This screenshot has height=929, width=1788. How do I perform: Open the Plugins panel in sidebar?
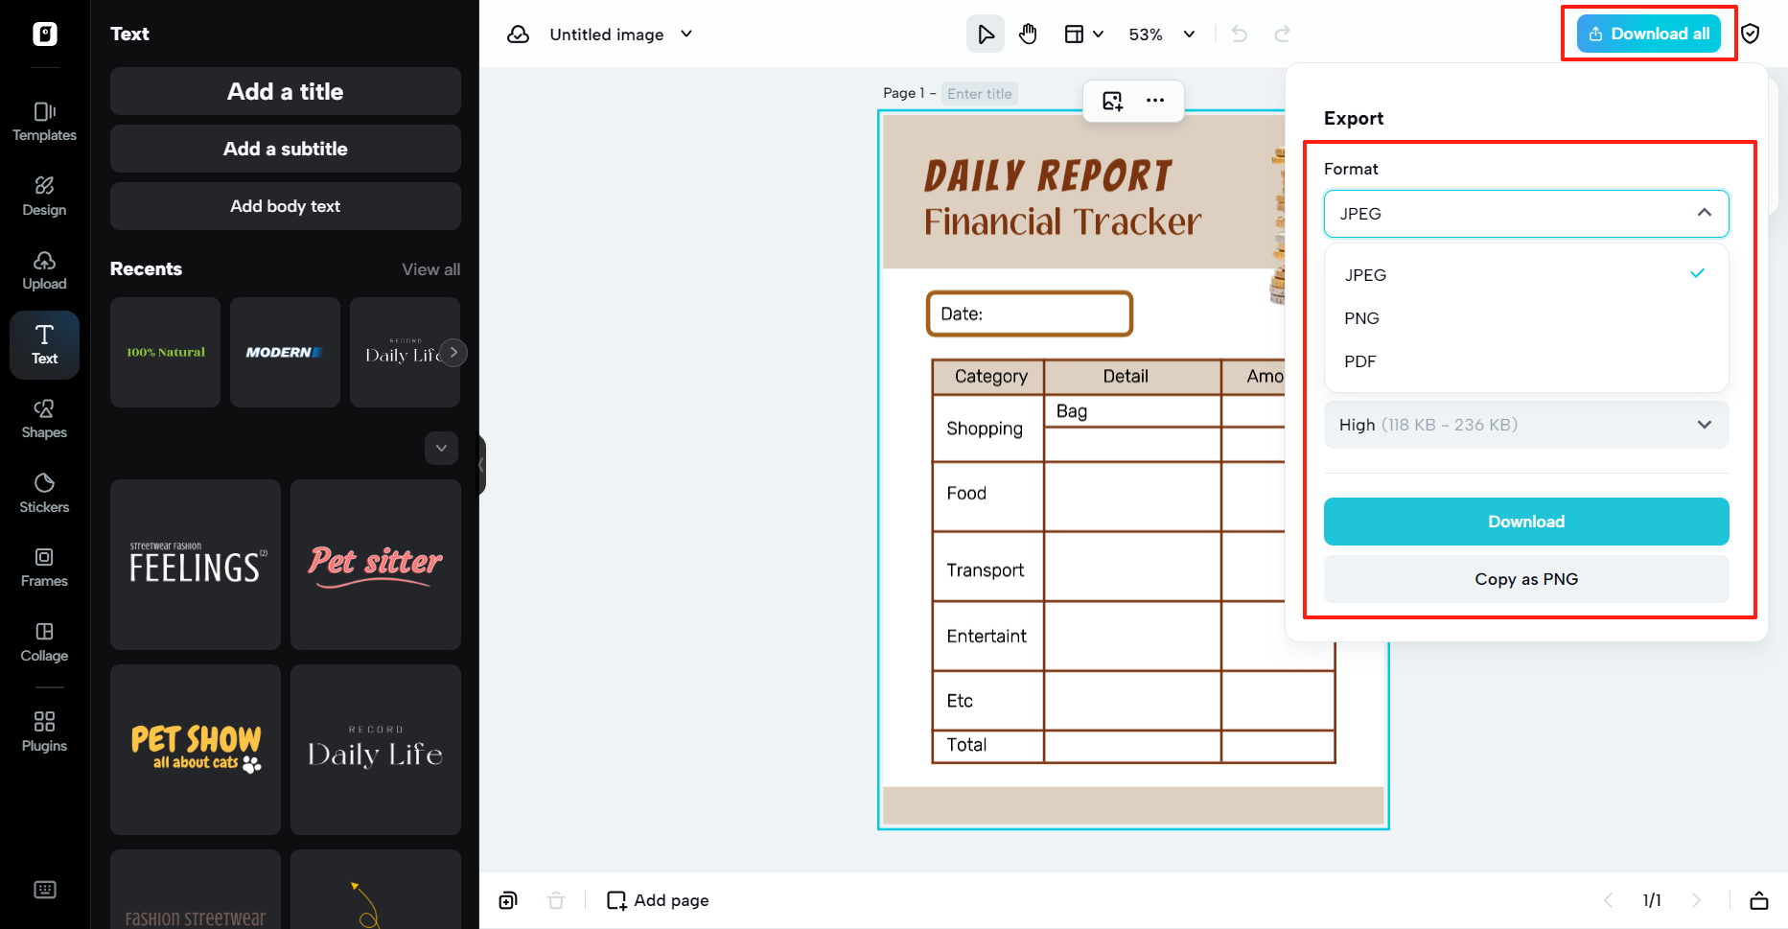point(44,729)
